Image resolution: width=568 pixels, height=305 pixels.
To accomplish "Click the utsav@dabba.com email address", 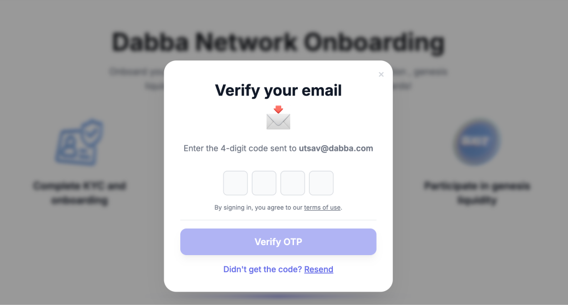I will point(336,148).
